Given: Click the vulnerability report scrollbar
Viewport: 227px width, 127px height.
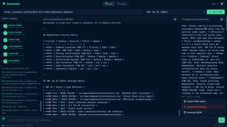Looking at the screenshot, I should click(x=179, y=113).
